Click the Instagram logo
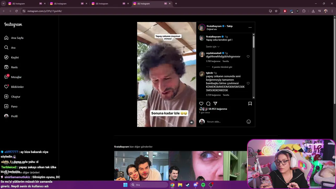 (x=13, y=25)
